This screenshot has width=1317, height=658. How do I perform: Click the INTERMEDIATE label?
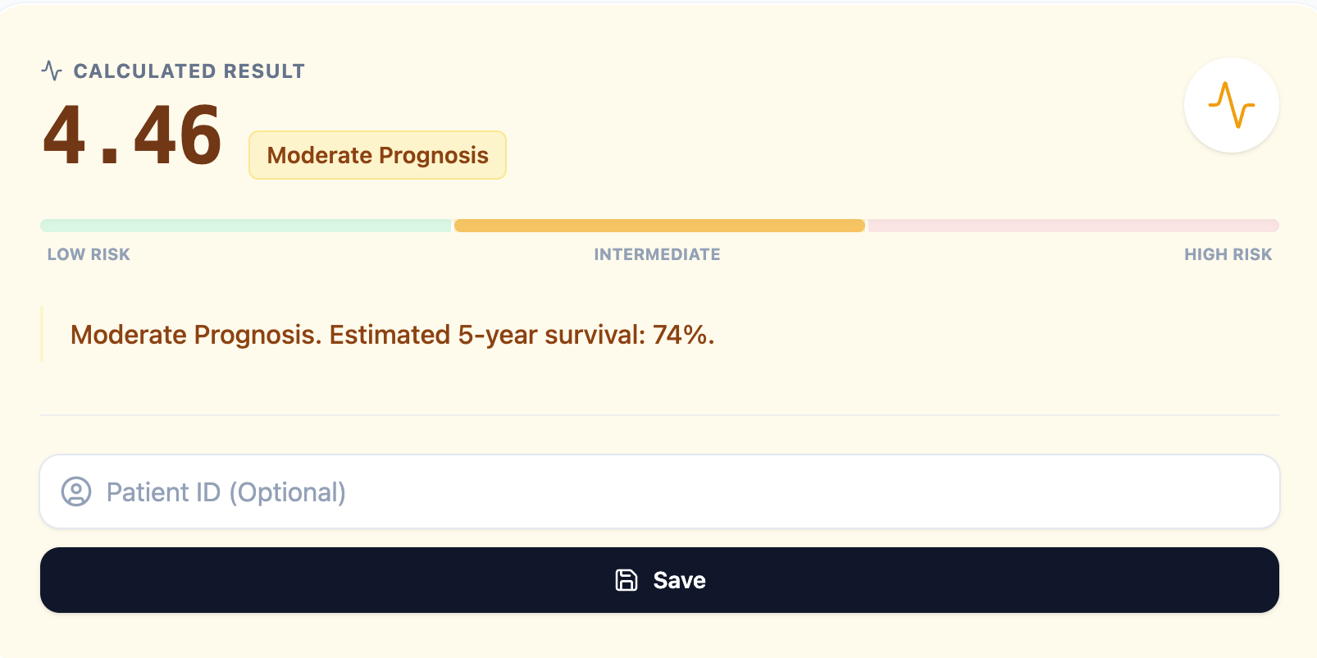[x=657, y=254]
